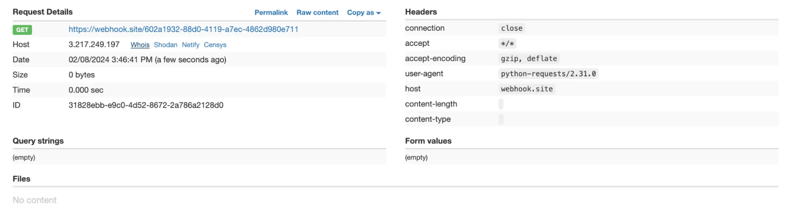This screenshot has width=790, height=218.
Task: Click the python-requests user-agent value
Action: click(548, 74)
